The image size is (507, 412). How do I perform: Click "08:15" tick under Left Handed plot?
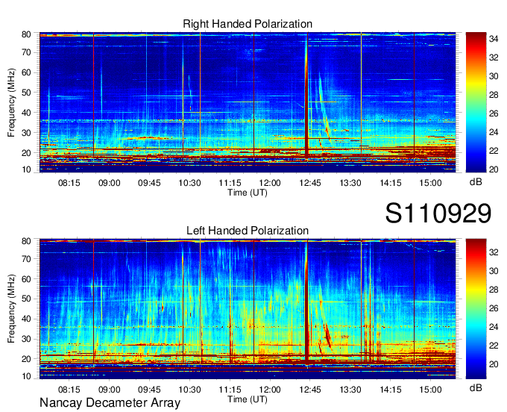[69, 390]
